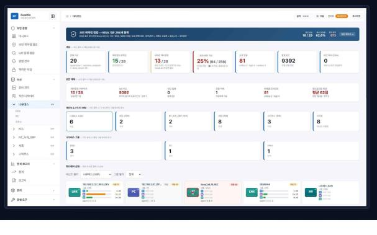Expand the wrench operation tools section
The image size is (377, 235).
(x=53, y=200)
